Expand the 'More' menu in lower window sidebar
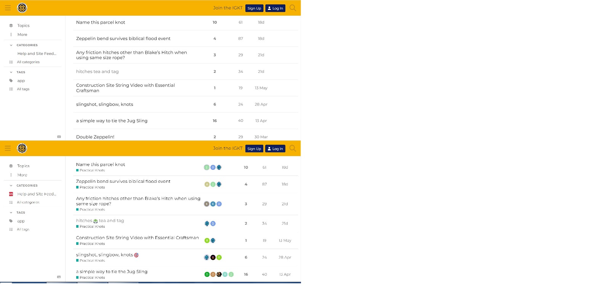 pos(22,175)
